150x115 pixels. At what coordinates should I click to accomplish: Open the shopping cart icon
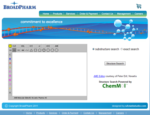click(x=139, y=6)
